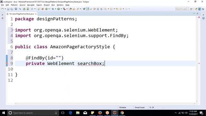Click the Windows taskbar search box

pos(33,113)
